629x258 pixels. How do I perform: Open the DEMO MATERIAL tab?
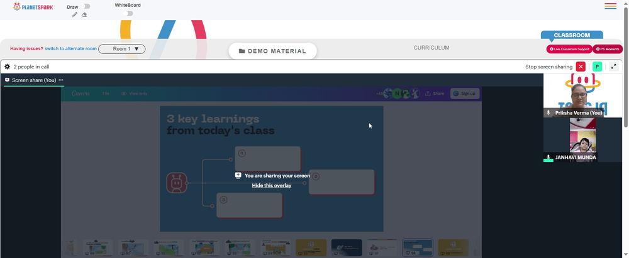tap(273, 51)
